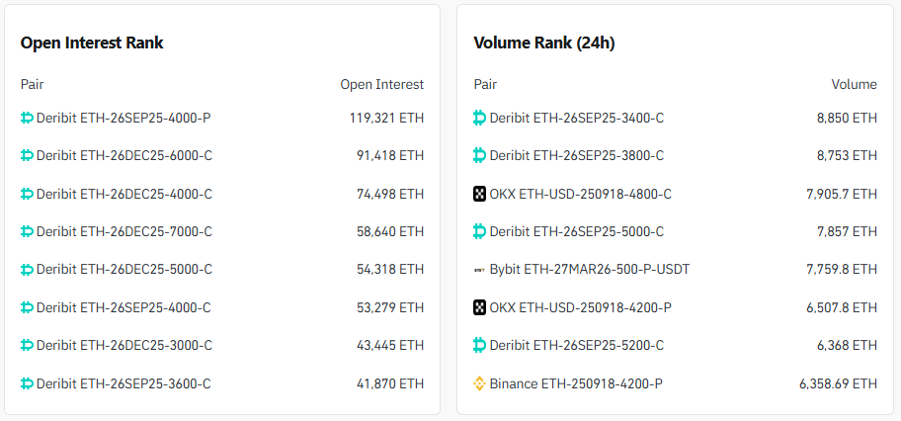The height and width of the screenshot is (421, 901).
Task: Select pair Deribit ETH-26SEP25-3800-C
Action: (577, 155)
